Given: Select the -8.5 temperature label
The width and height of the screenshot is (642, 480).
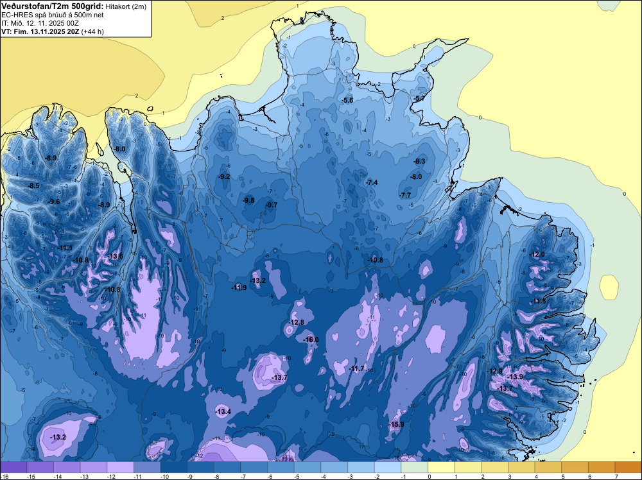Looking at the screenshot, I should point(33,185).
